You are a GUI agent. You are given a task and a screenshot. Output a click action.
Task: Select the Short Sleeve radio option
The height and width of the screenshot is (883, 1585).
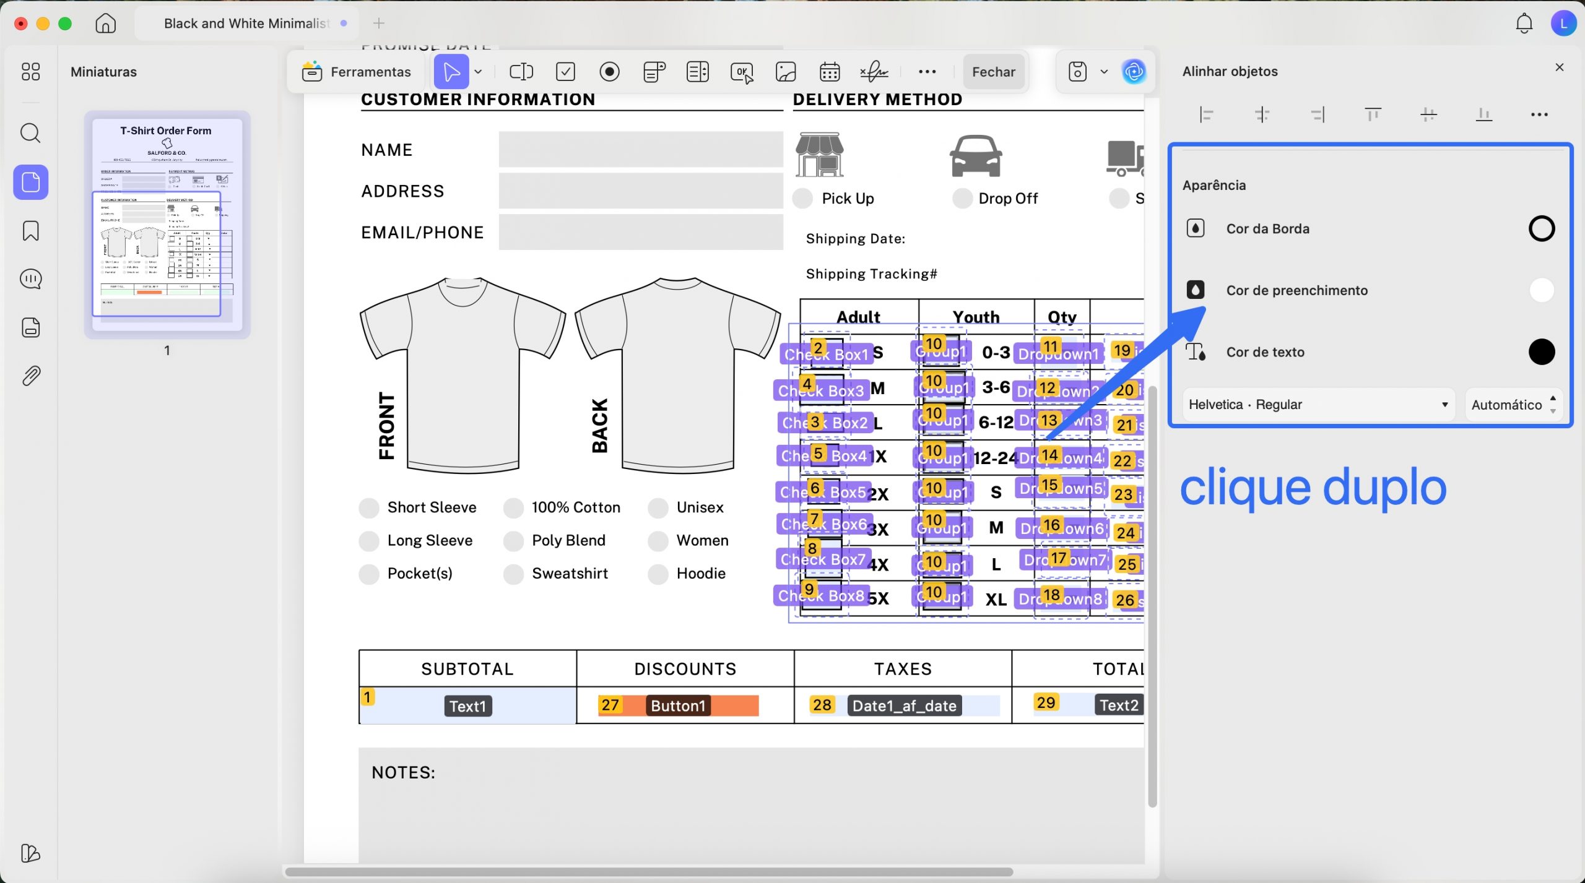(369, 508)
